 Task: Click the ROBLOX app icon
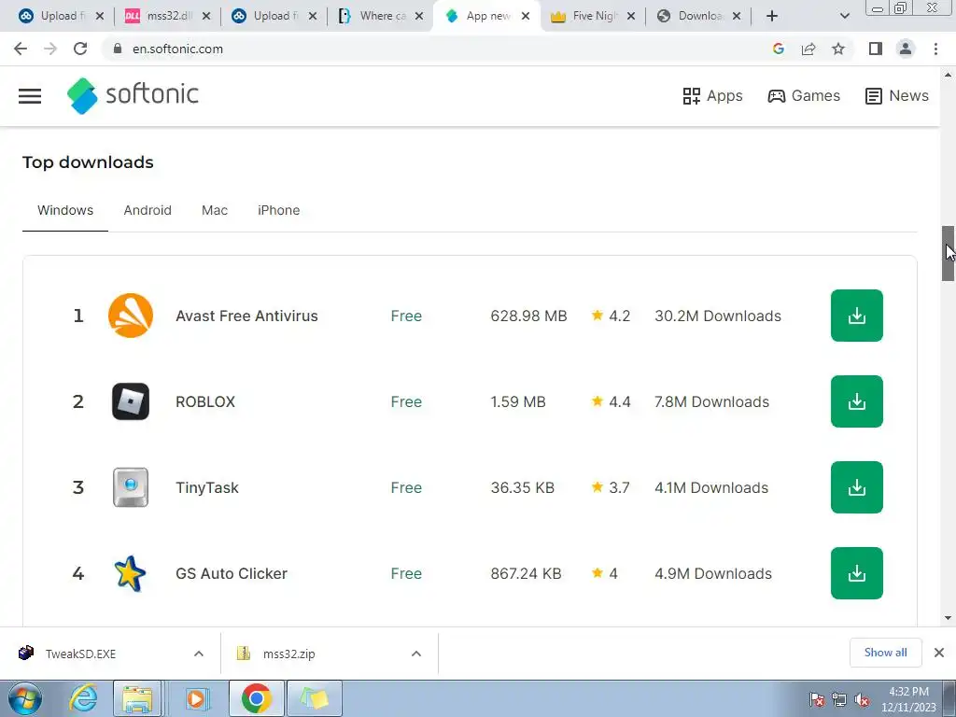point(131,401)
